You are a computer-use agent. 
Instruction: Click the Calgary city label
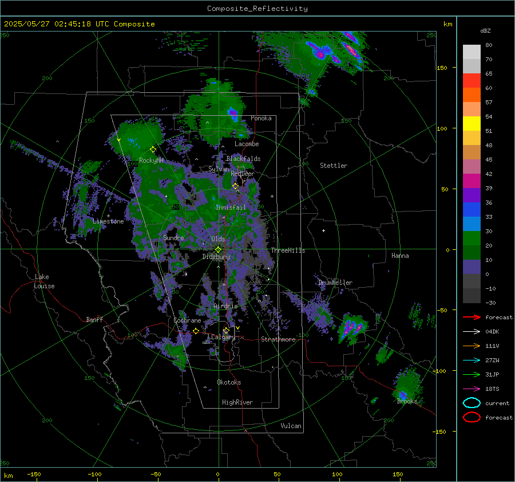223,337
